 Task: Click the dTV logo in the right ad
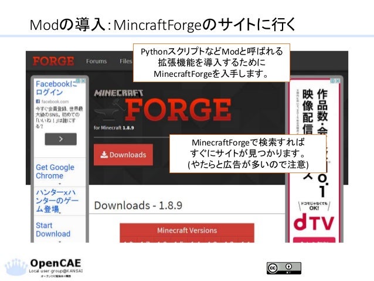click(314, 222)
